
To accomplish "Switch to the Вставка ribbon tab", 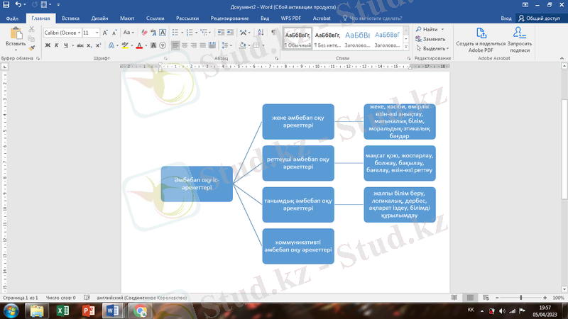I will coord(70,18).
